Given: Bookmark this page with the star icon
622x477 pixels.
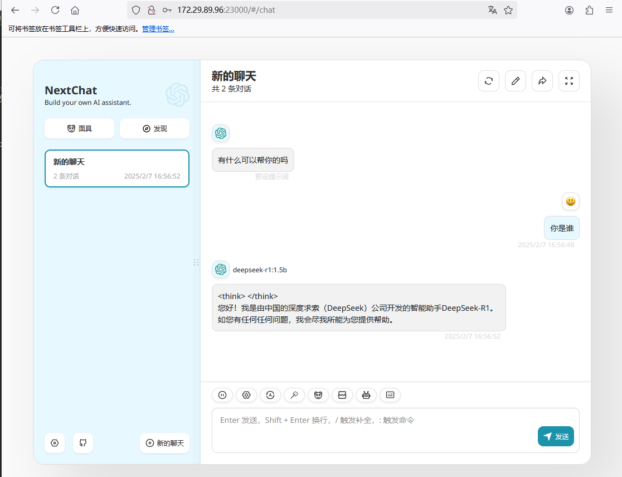Looking at the screenshot, I should [508, 11].
